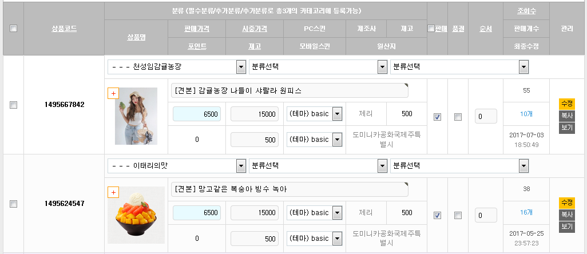Click the dress product thumbnail image
The image size is (587, 254).
[x=136, y=116]
